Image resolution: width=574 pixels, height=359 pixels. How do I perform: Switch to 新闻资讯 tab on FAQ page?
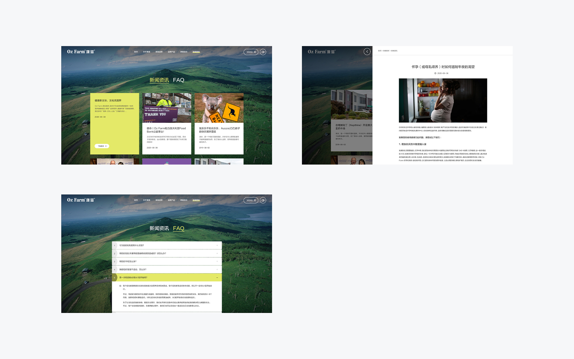(x=159, y=229)
